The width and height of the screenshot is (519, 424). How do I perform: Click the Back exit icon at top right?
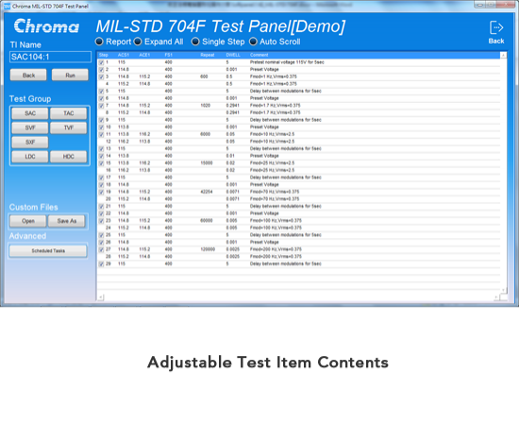pos(496,27)
